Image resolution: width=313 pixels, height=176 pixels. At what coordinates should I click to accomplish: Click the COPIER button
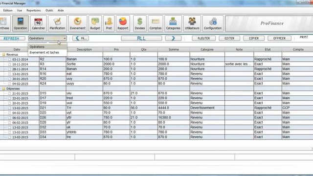pyautogui.click(x=254, y=38)
